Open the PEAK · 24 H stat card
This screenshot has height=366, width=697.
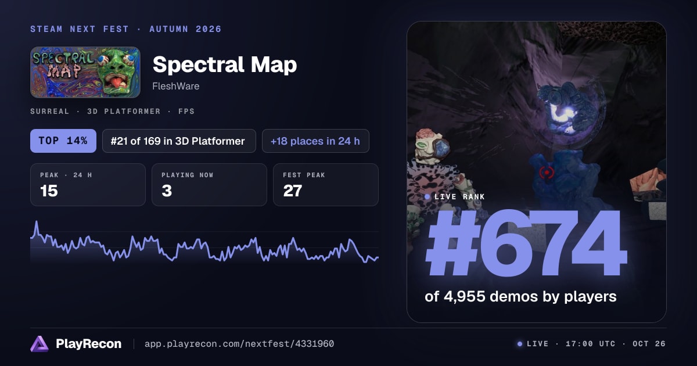(88, 185)
